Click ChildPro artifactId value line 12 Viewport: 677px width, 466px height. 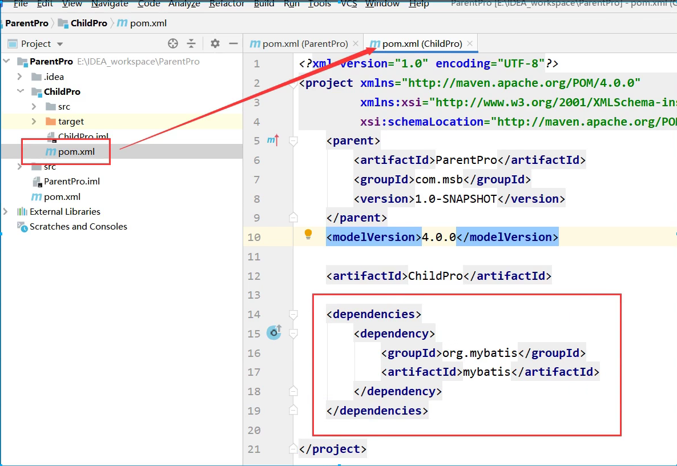435,275
